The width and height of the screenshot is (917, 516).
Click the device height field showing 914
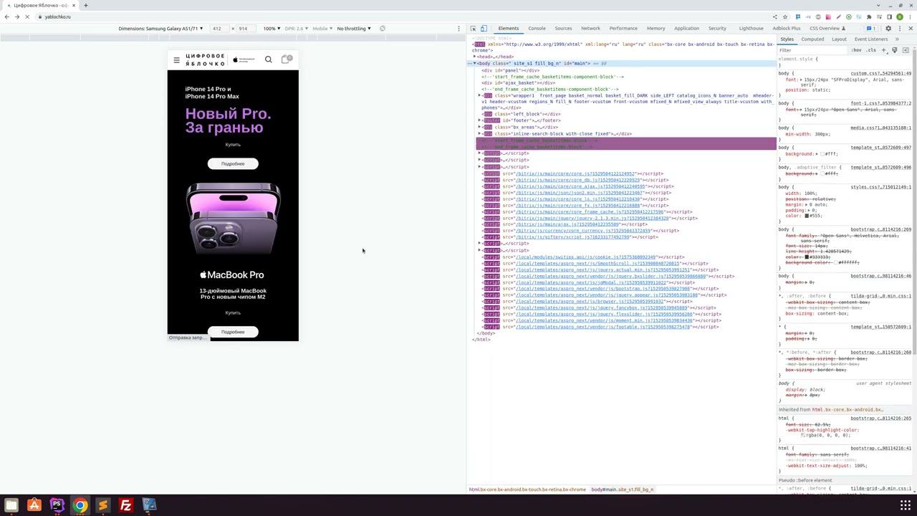coord(244,29)
